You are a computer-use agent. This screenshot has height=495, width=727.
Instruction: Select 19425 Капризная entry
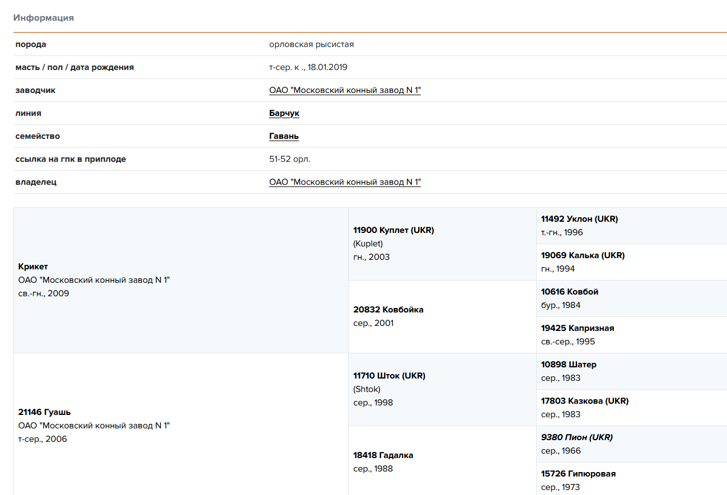577,328
